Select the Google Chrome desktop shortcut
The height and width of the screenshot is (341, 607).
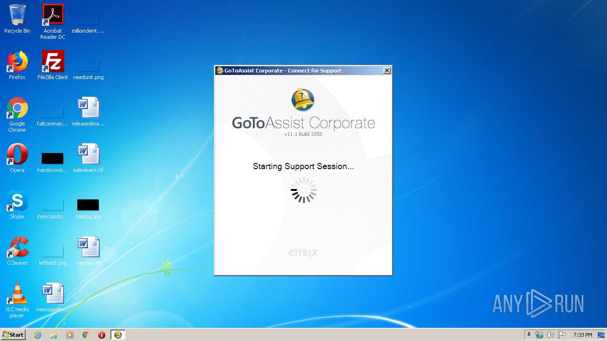point(17,115)
